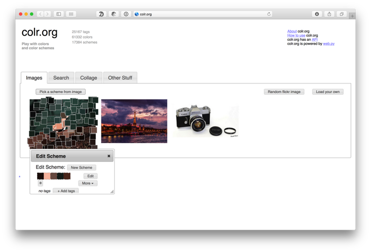Show all tabs icon
The width and height of the screenshot is (371, 252).
point(342,14)
